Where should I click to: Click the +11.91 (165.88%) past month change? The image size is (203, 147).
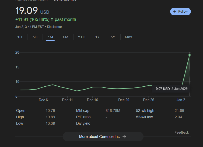[45, 20]
